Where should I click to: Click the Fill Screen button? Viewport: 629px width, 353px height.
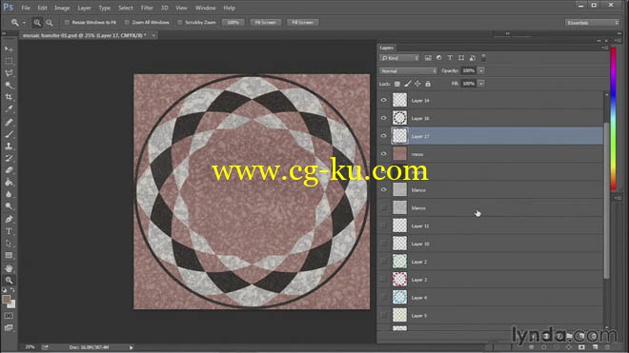(x=303, y=23)
